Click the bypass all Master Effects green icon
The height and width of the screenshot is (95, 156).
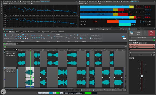154,40
